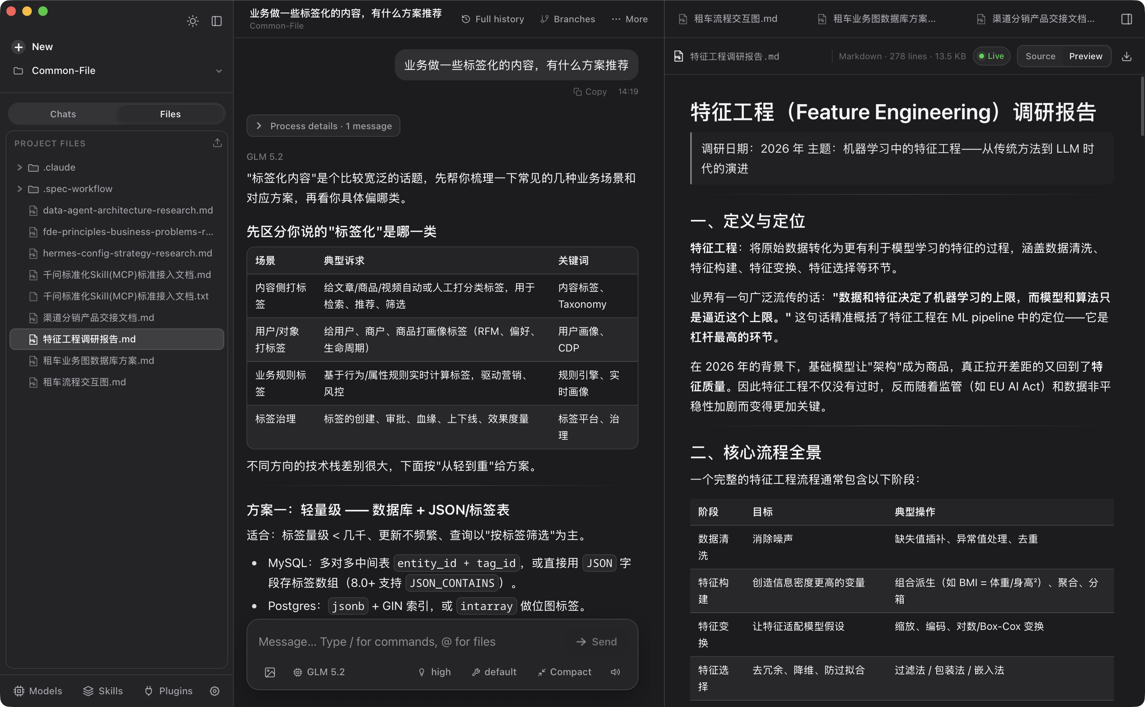Click the preview pane scrollbar
The image size is (1145, 707).
coord(1142,106)
